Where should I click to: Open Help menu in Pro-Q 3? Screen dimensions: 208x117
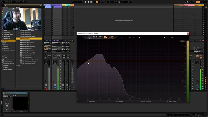tap(172, 37)
